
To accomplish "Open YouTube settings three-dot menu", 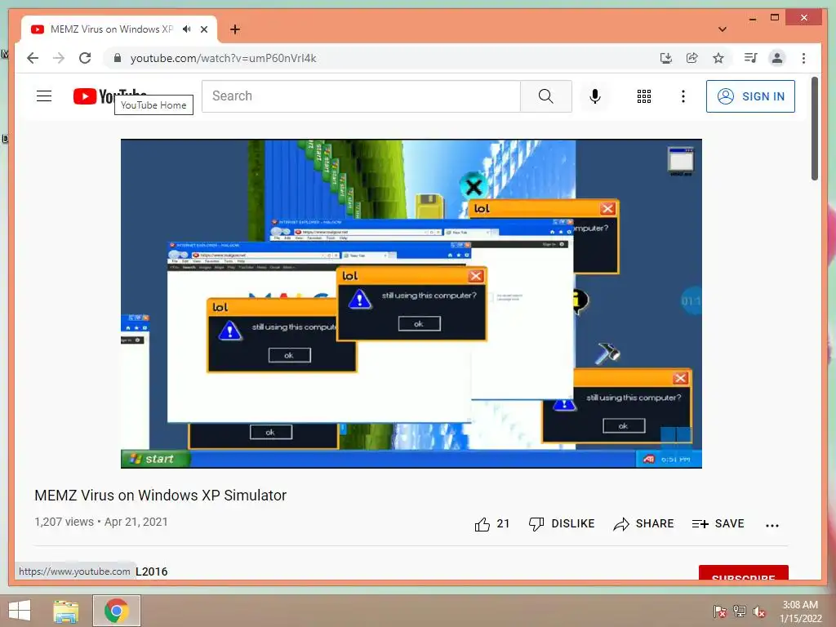I will click(683, 96).
